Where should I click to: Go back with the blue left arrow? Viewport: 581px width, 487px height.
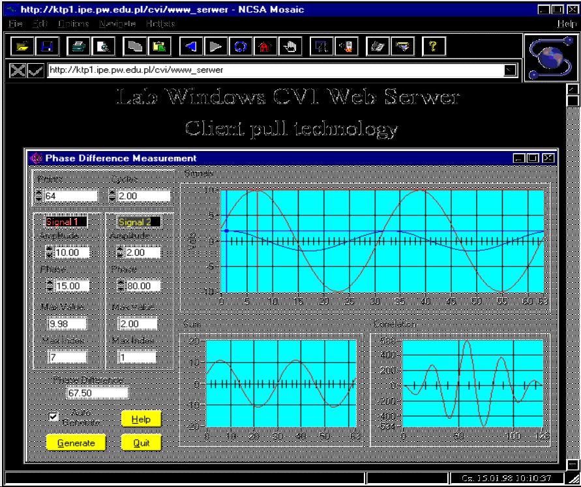(191, 47)
